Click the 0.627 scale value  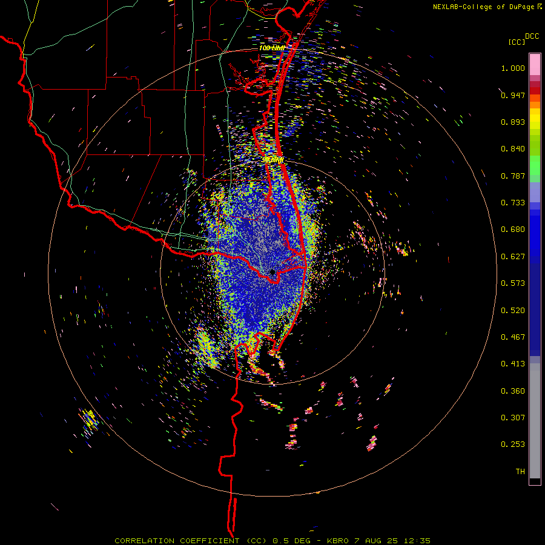tap(513, 257)
